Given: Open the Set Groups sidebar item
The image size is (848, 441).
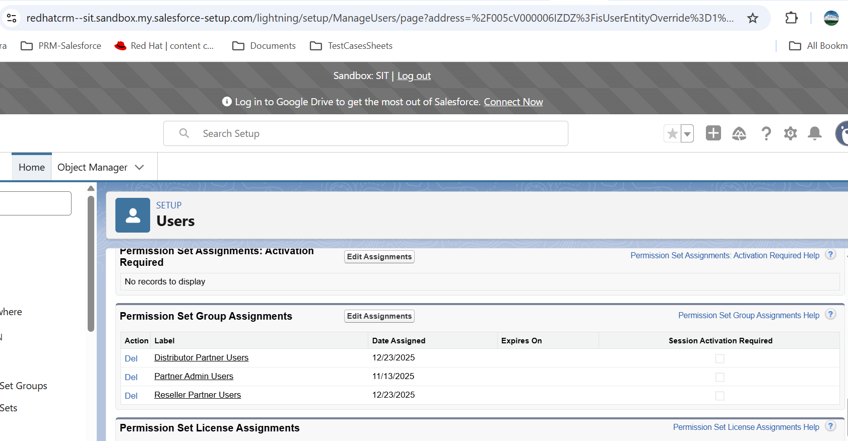Looking at the screenshot, I should coord(24,386).
